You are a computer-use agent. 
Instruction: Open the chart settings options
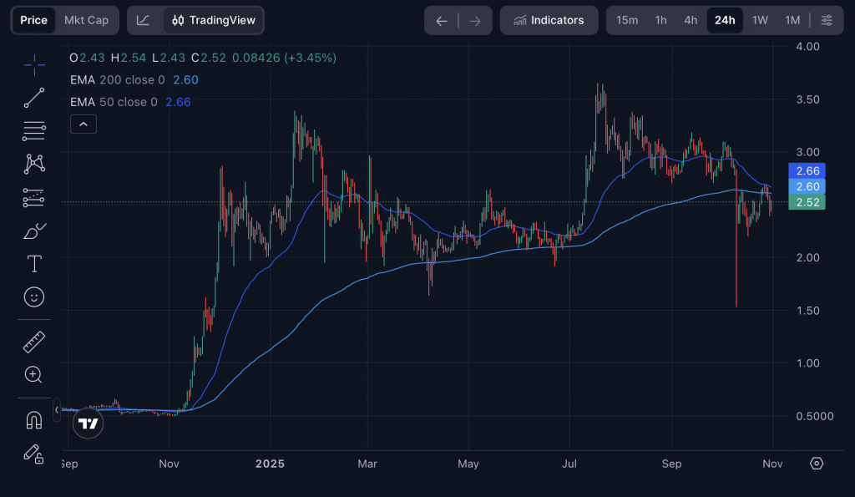click(827, 20)
